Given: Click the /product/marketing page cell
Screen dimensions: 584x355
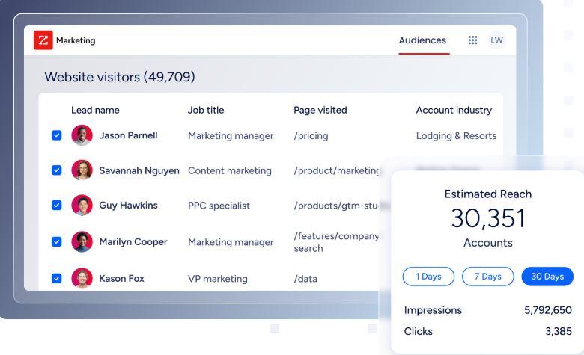Looking at the screenshot, I should click(x=336, y=171).
